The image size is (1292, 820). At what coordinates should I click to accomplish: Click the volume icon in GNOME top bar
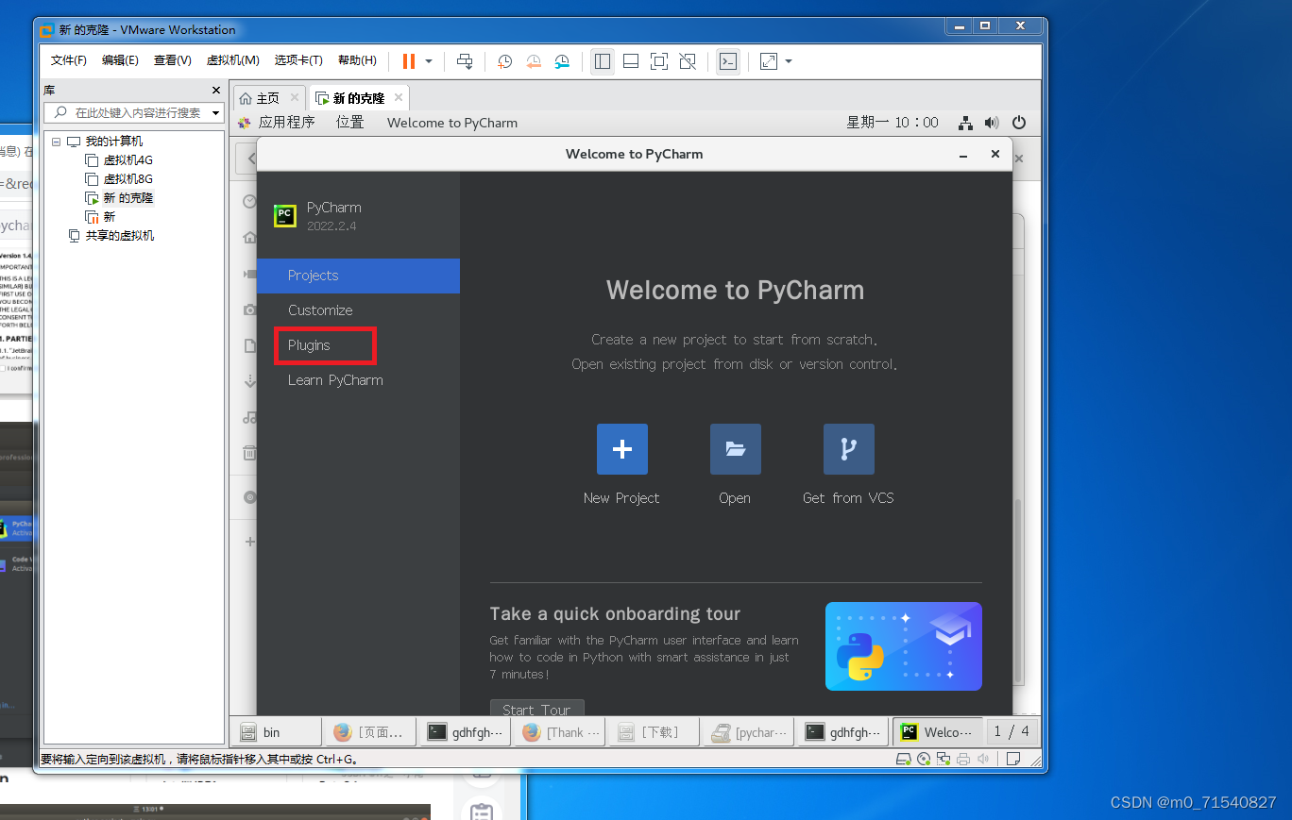992,123
